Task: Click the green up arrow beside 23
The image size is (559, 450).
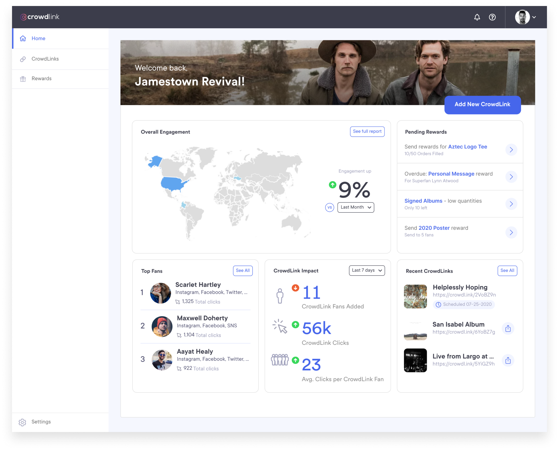Action: 295,360
